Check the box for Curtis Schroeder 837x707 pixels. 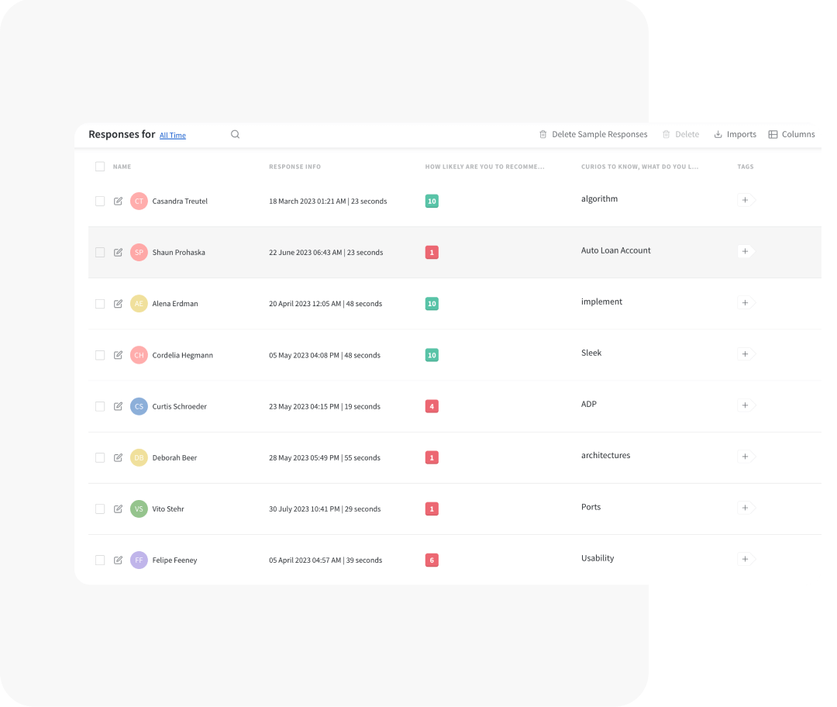tap(100, 406)
